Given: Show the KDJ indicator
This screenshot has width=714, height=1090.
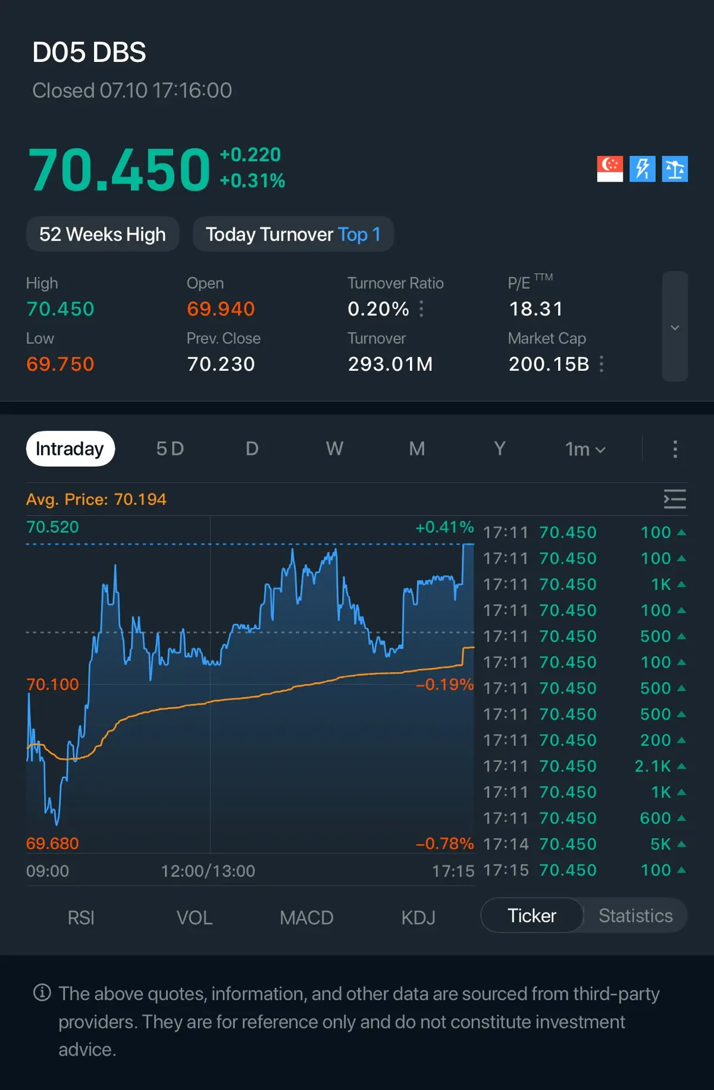Looking at the screenshot, I should click(418, 917).
